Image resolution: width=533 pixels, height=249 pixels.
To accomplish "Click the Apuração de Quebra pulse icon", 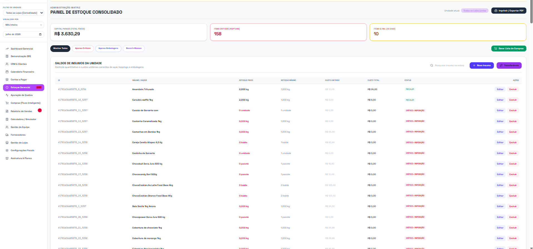I will [7, 95].
